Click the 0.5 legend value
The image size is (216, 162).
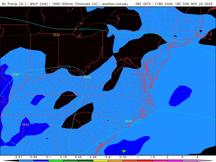[108, 157]
